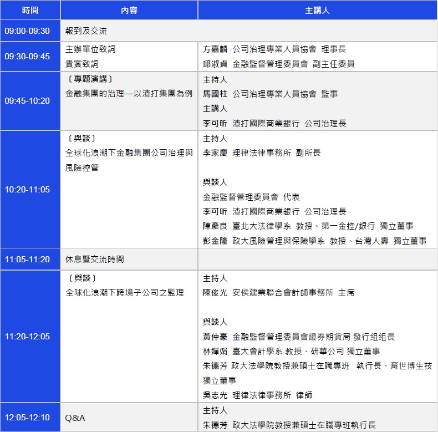Screen dimensions: 438x432
Task: Click the 休息暨交流時間 text
Action: click(x=95, y=260)
